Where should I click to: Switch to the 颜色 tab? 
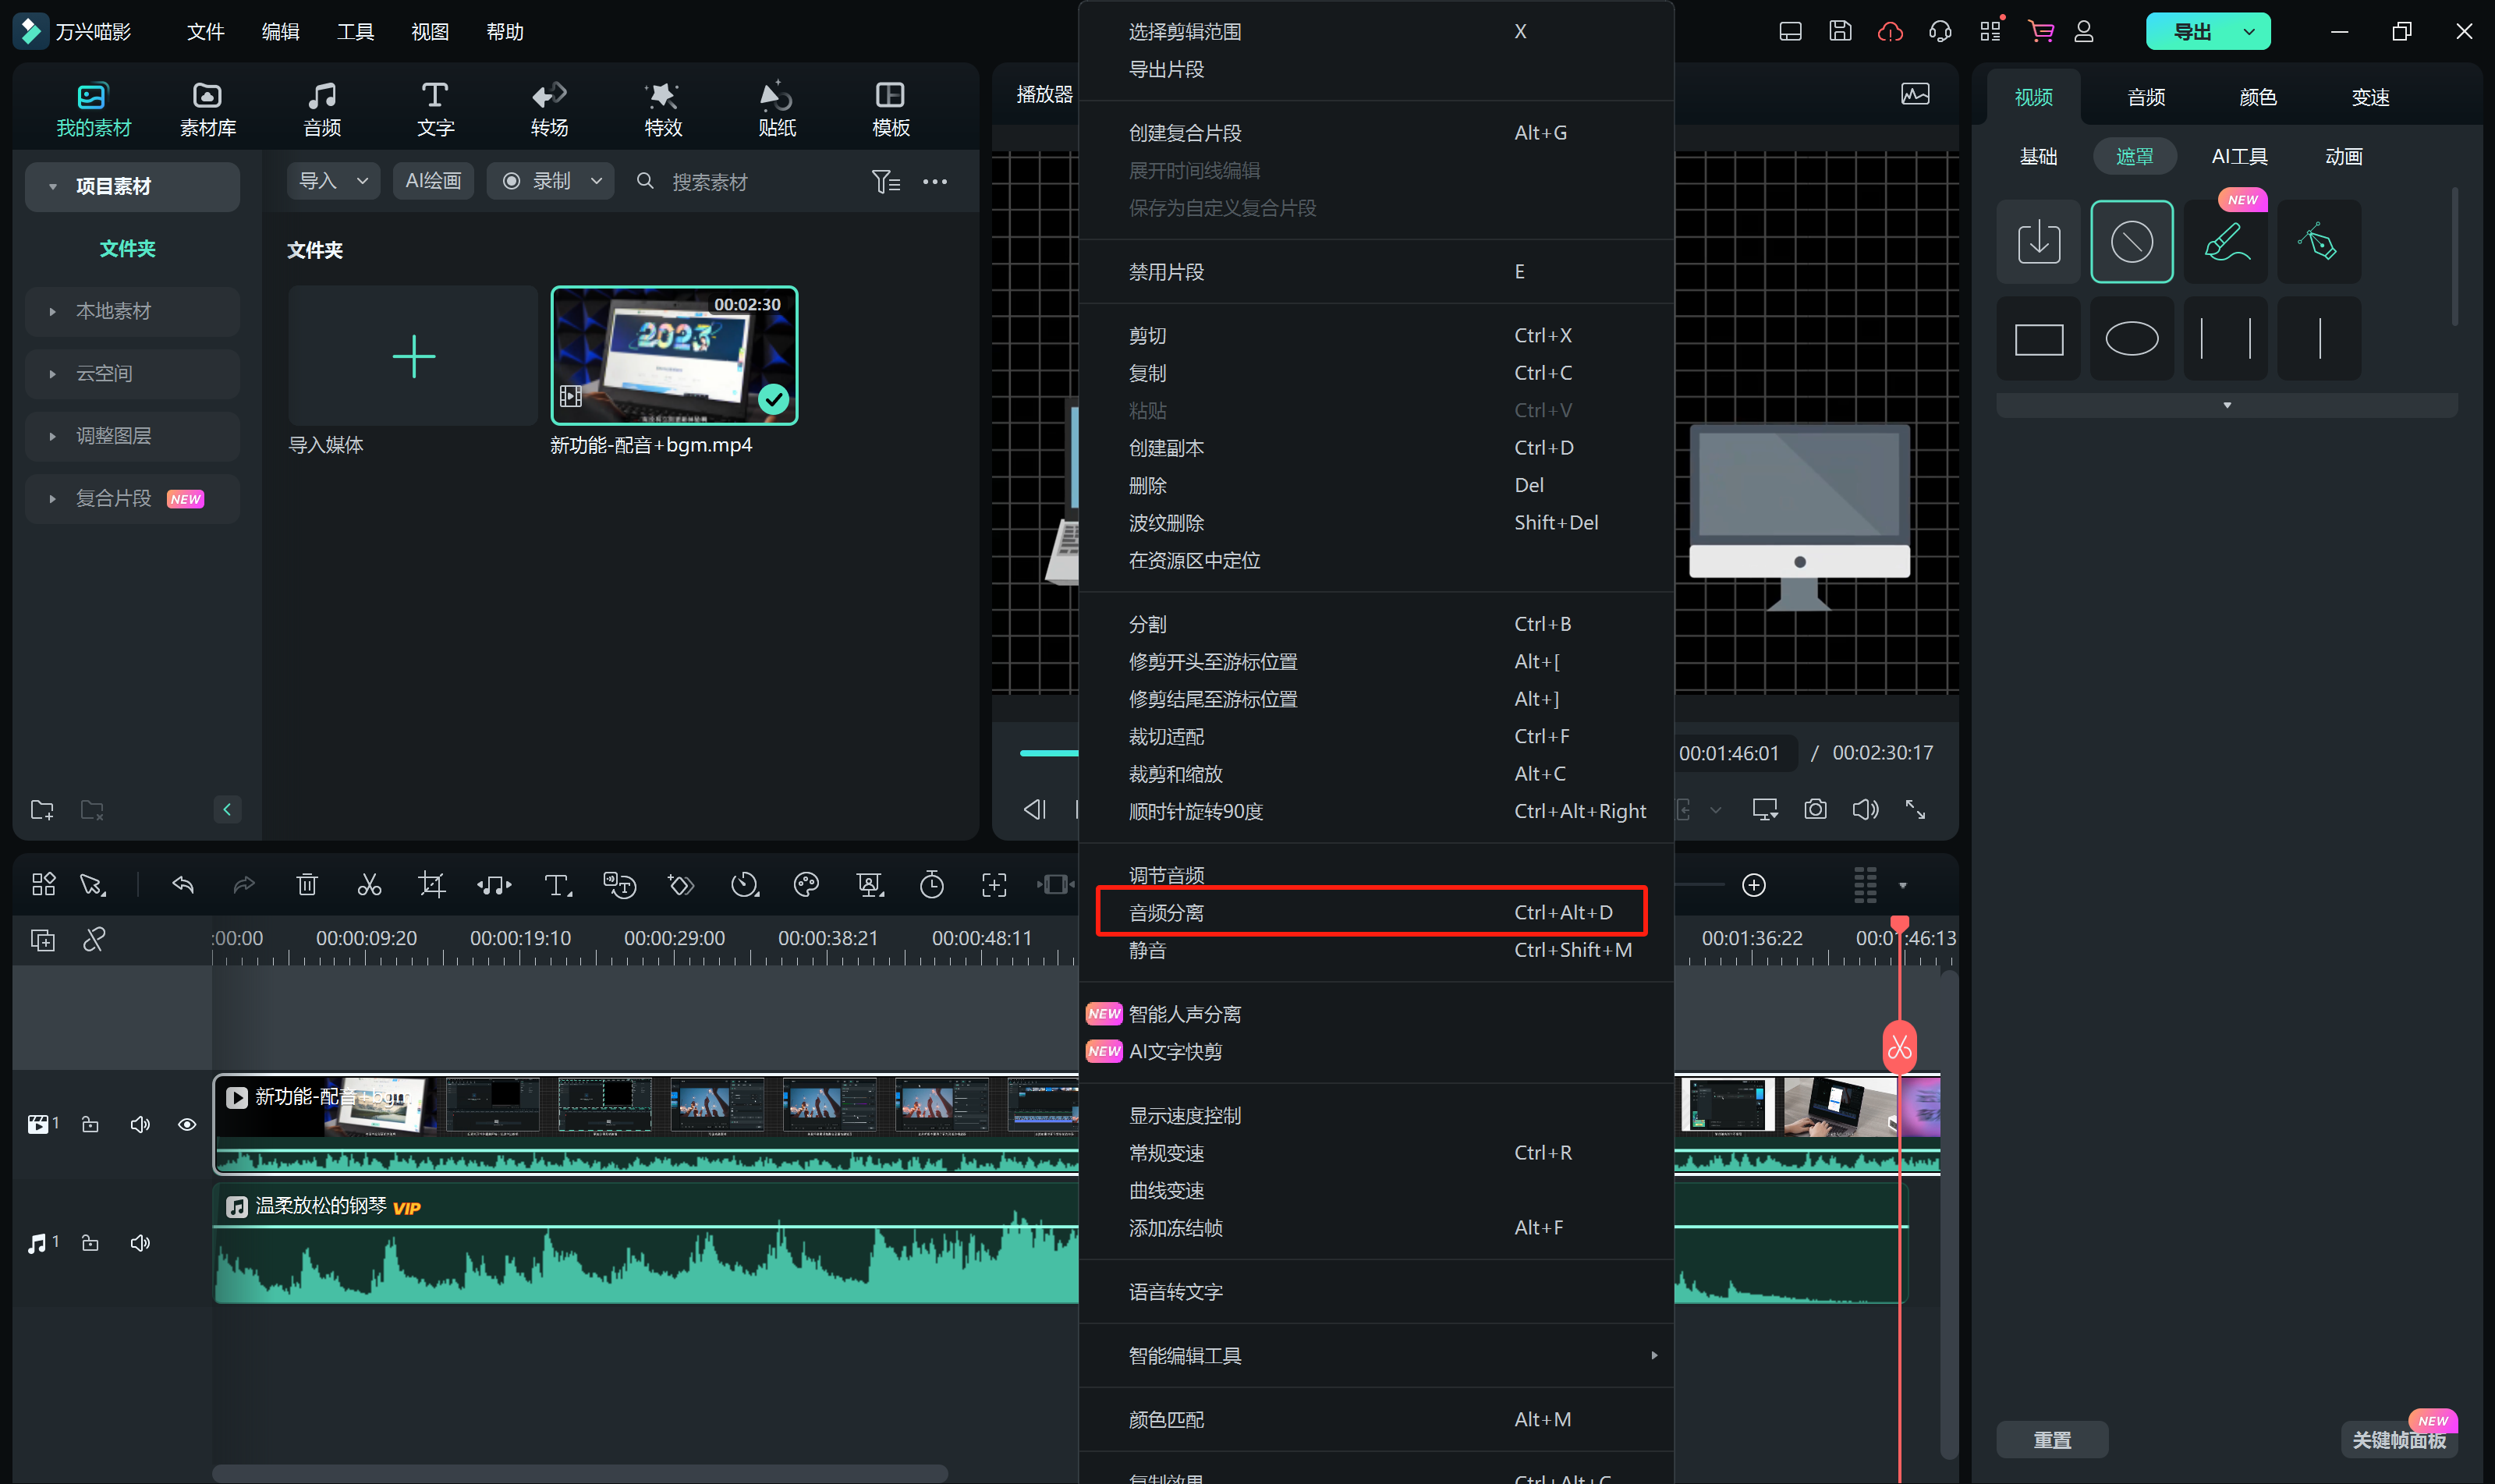[2257, 97]
